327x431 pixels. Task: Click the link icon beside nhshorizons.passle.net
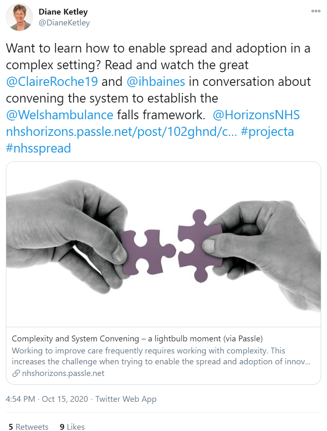tap(16, 373)
